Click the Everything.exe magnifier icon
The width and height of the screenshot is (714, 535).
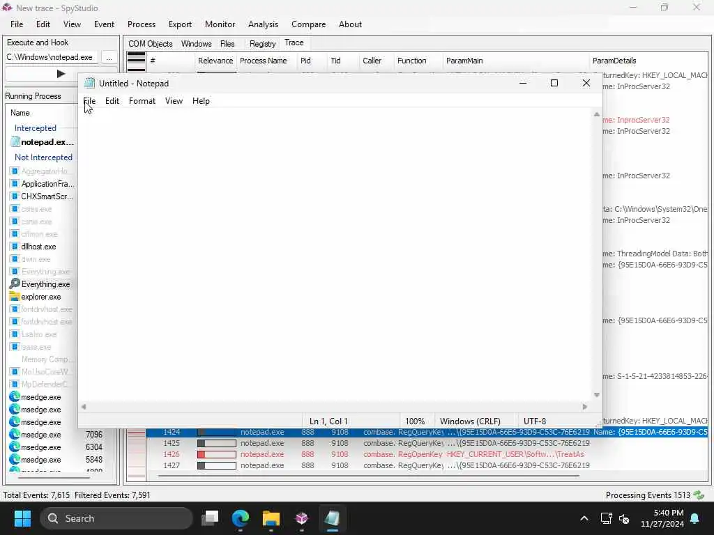click(x=15, y=284)
